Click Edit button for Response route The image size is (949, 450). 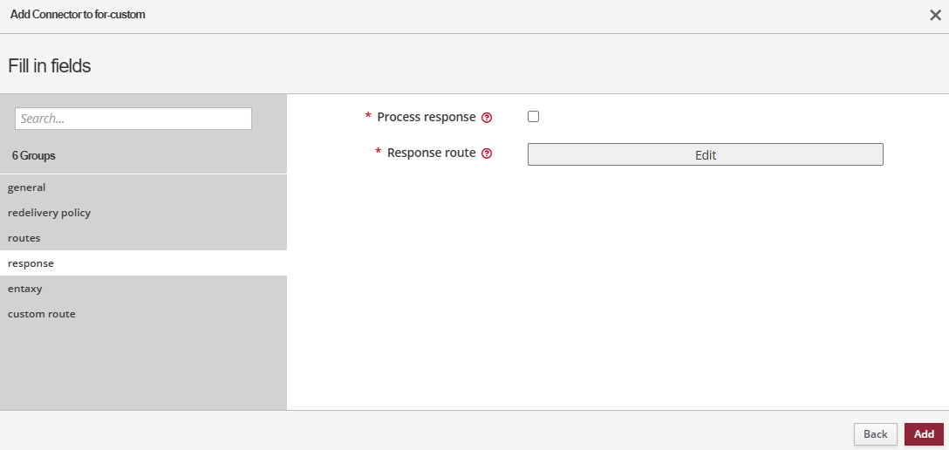coord(705,154)
